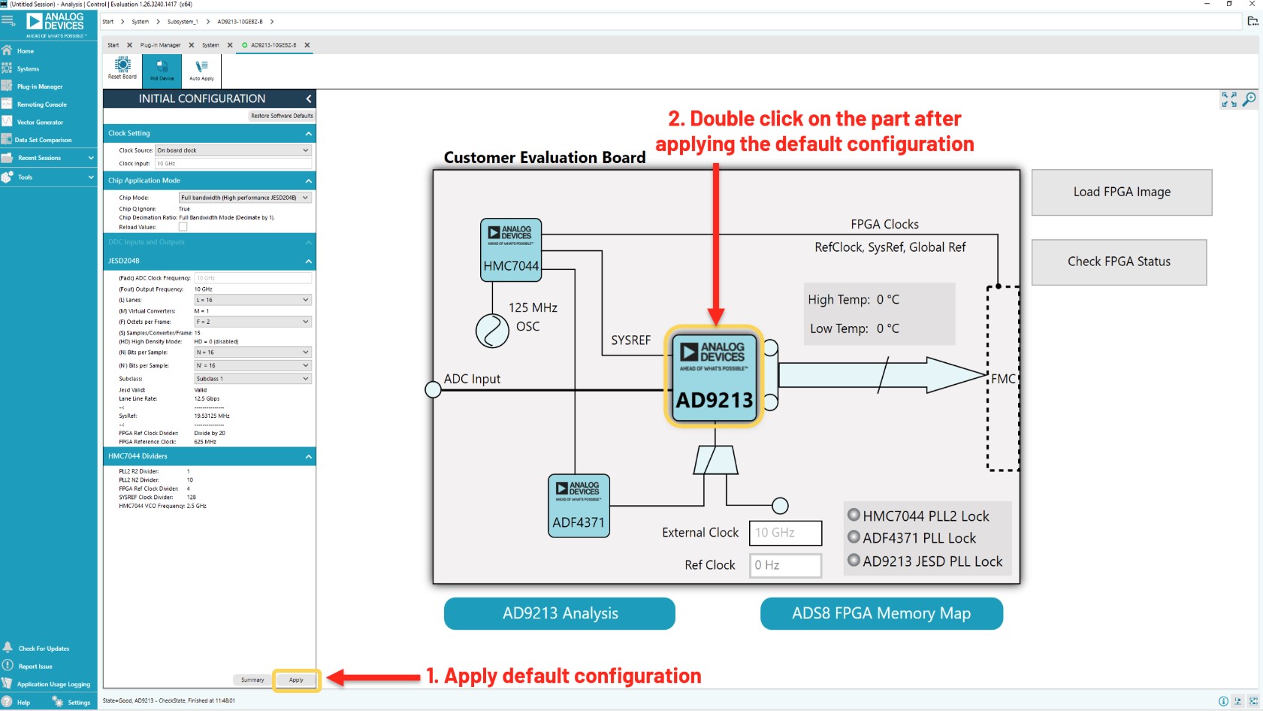1263x711 pixels.
Task: Open ADS8 FPGA Memory Map
Action: (x=881, y=613)
